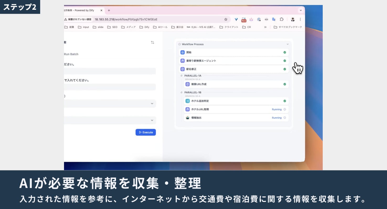Open the クライアント bookmark folder
The width and height of the screenshot is (387, 209).
229,27
